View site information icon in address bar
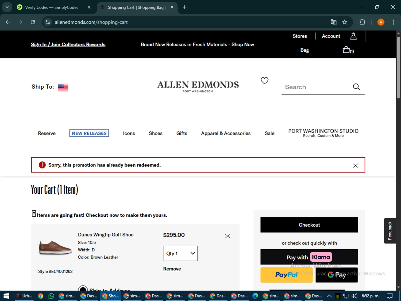 click(48, 22)
